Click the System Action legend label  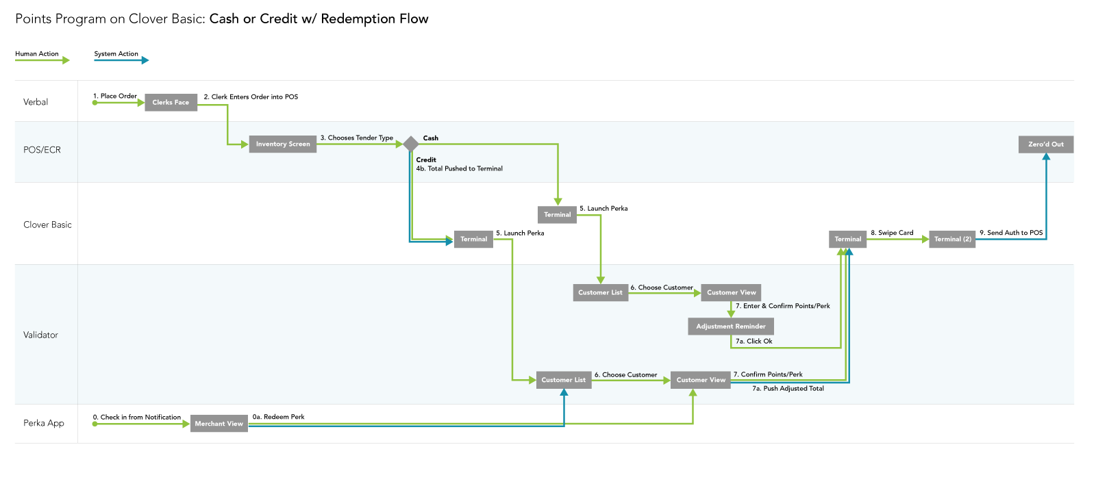[x=116, y=53]
